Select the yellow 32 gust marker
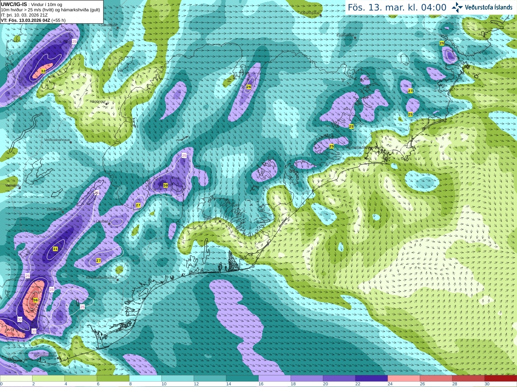The width and height of the screenshot is (517, 387). (43, 71)
